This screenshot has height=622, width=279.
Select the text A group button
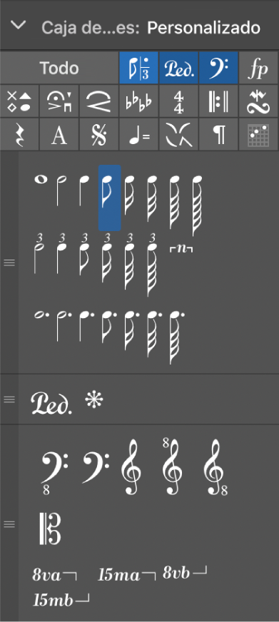pos(59,135)
